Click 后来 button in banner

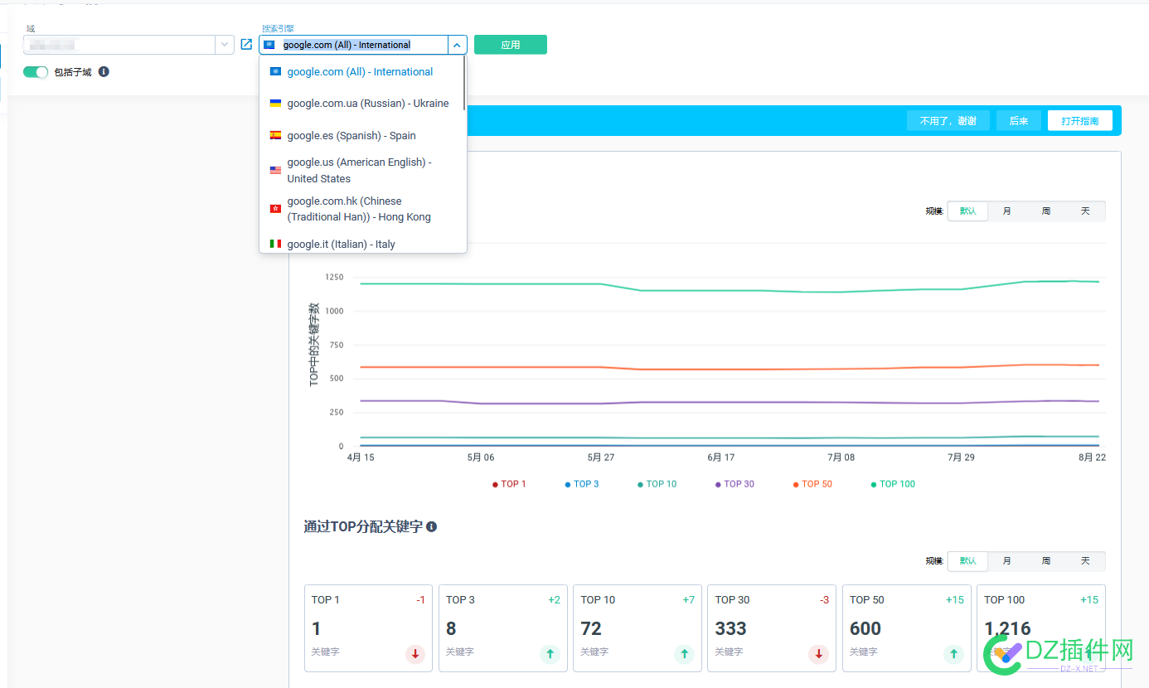[1019, 121]
